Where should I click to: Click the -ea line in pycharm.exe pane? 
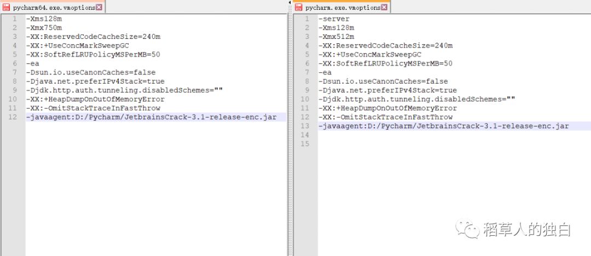pyautogui.click(x=325, y=72)
